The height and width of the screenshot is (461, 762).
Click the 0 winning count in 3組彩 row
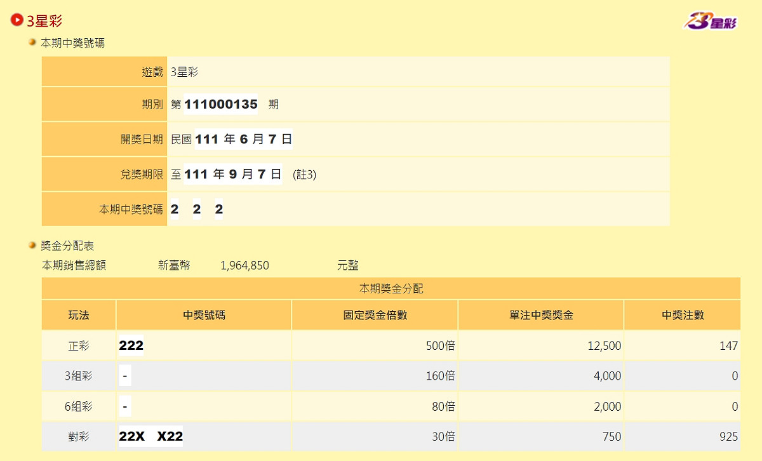coord(735,376)
